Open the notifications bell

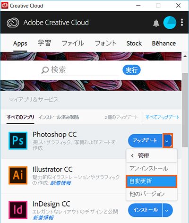tap(156, 23)
